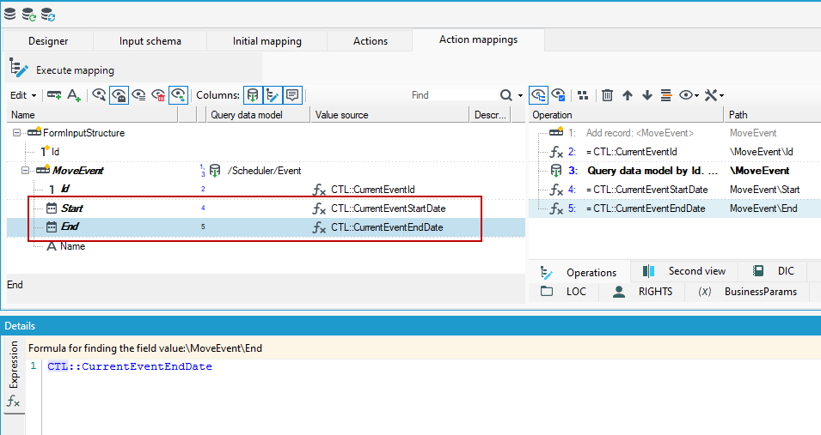Click the add text field 'A+' icon

click(74, 95)
